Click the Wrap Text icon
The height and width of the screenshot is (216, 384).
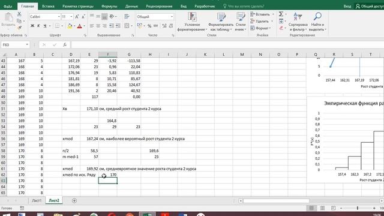tap(127, 16)
